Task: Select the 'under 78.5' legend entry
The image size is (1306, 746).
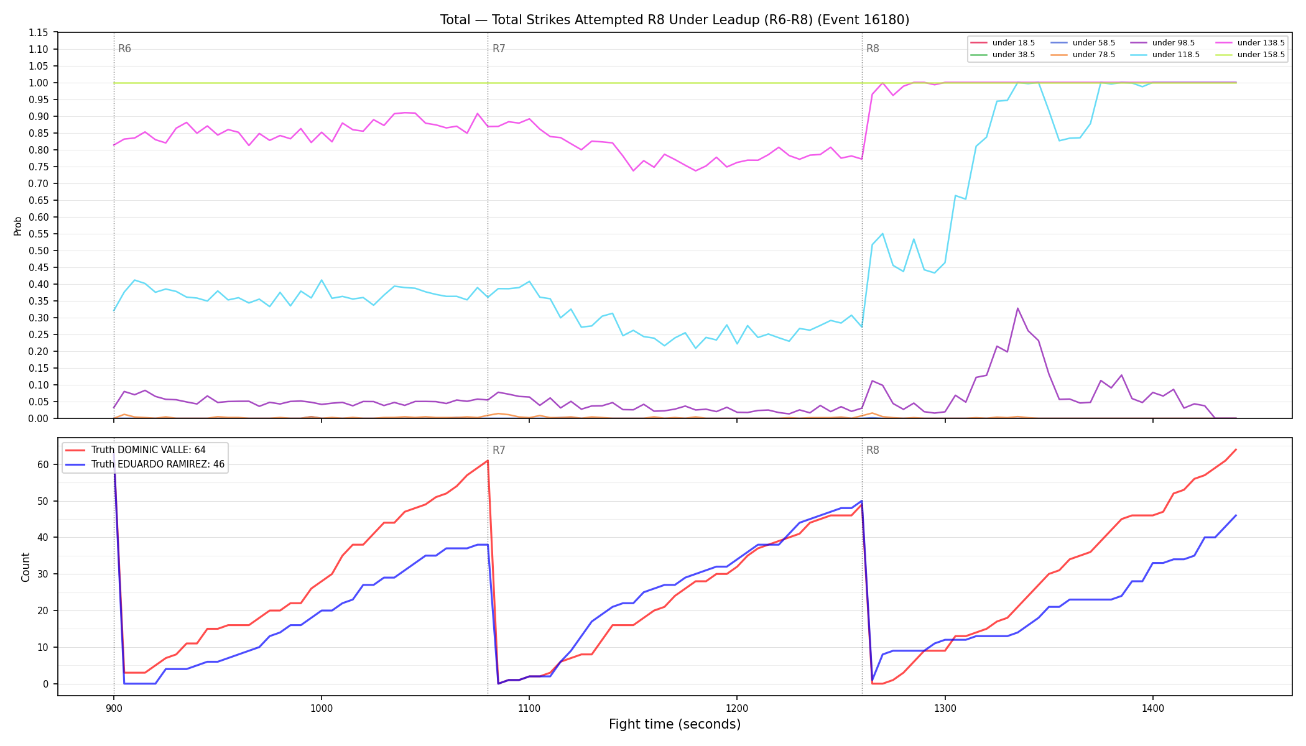Action: (1083, 55)
